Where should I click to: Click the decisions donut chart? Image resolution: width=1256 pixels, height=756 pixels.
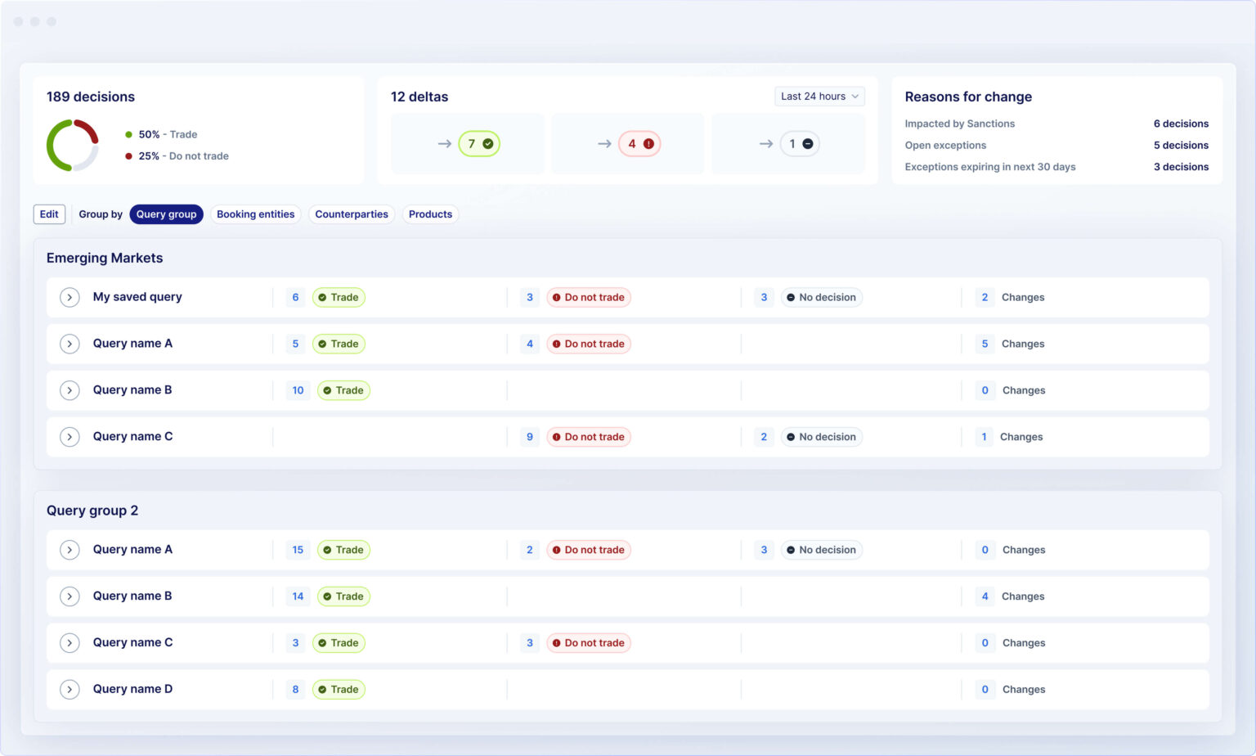click(73, 146)
